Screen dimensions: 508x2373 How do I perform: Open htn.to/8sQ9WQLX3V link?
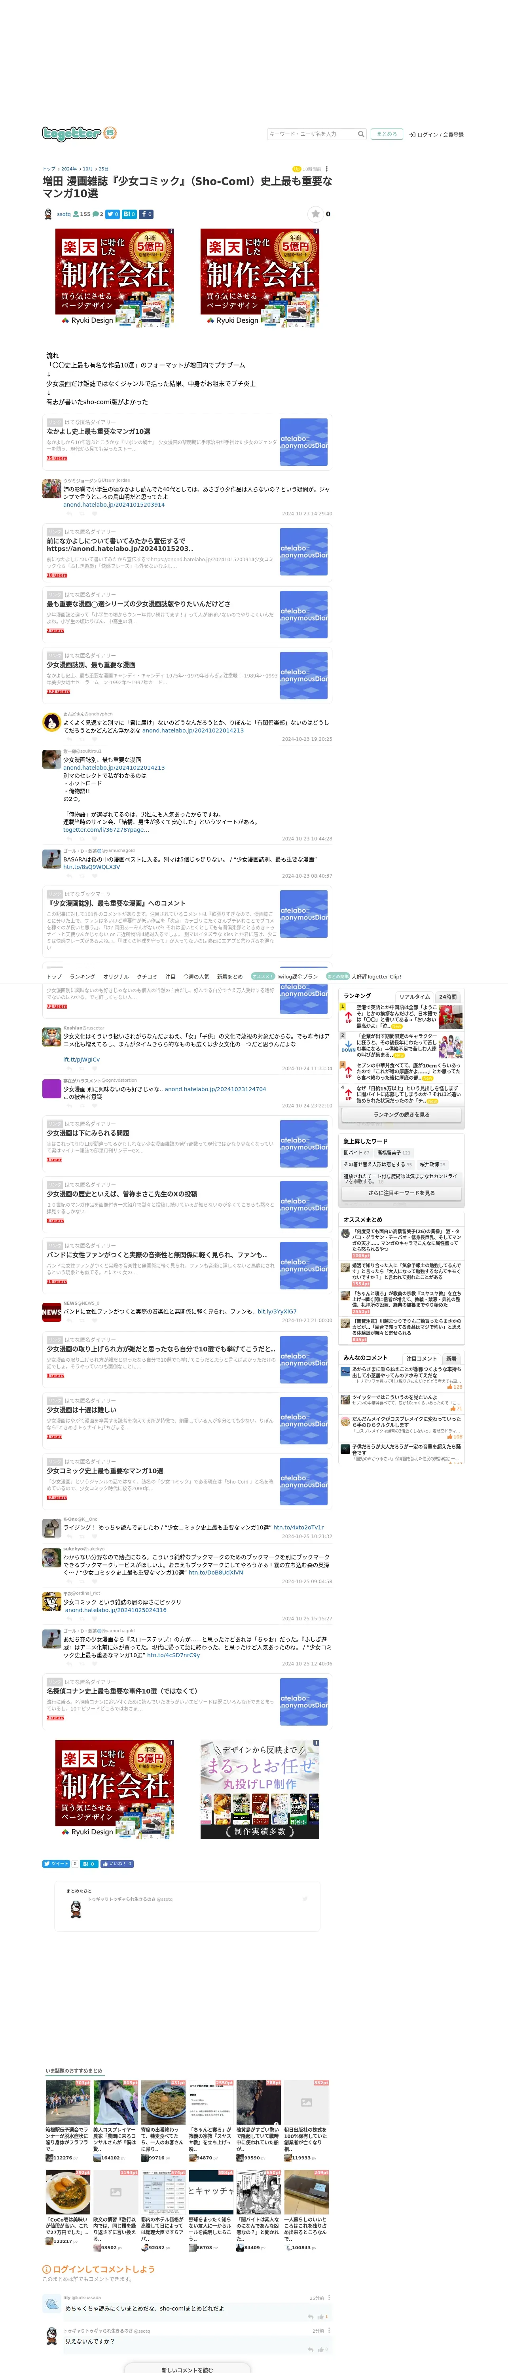[91, 867]
